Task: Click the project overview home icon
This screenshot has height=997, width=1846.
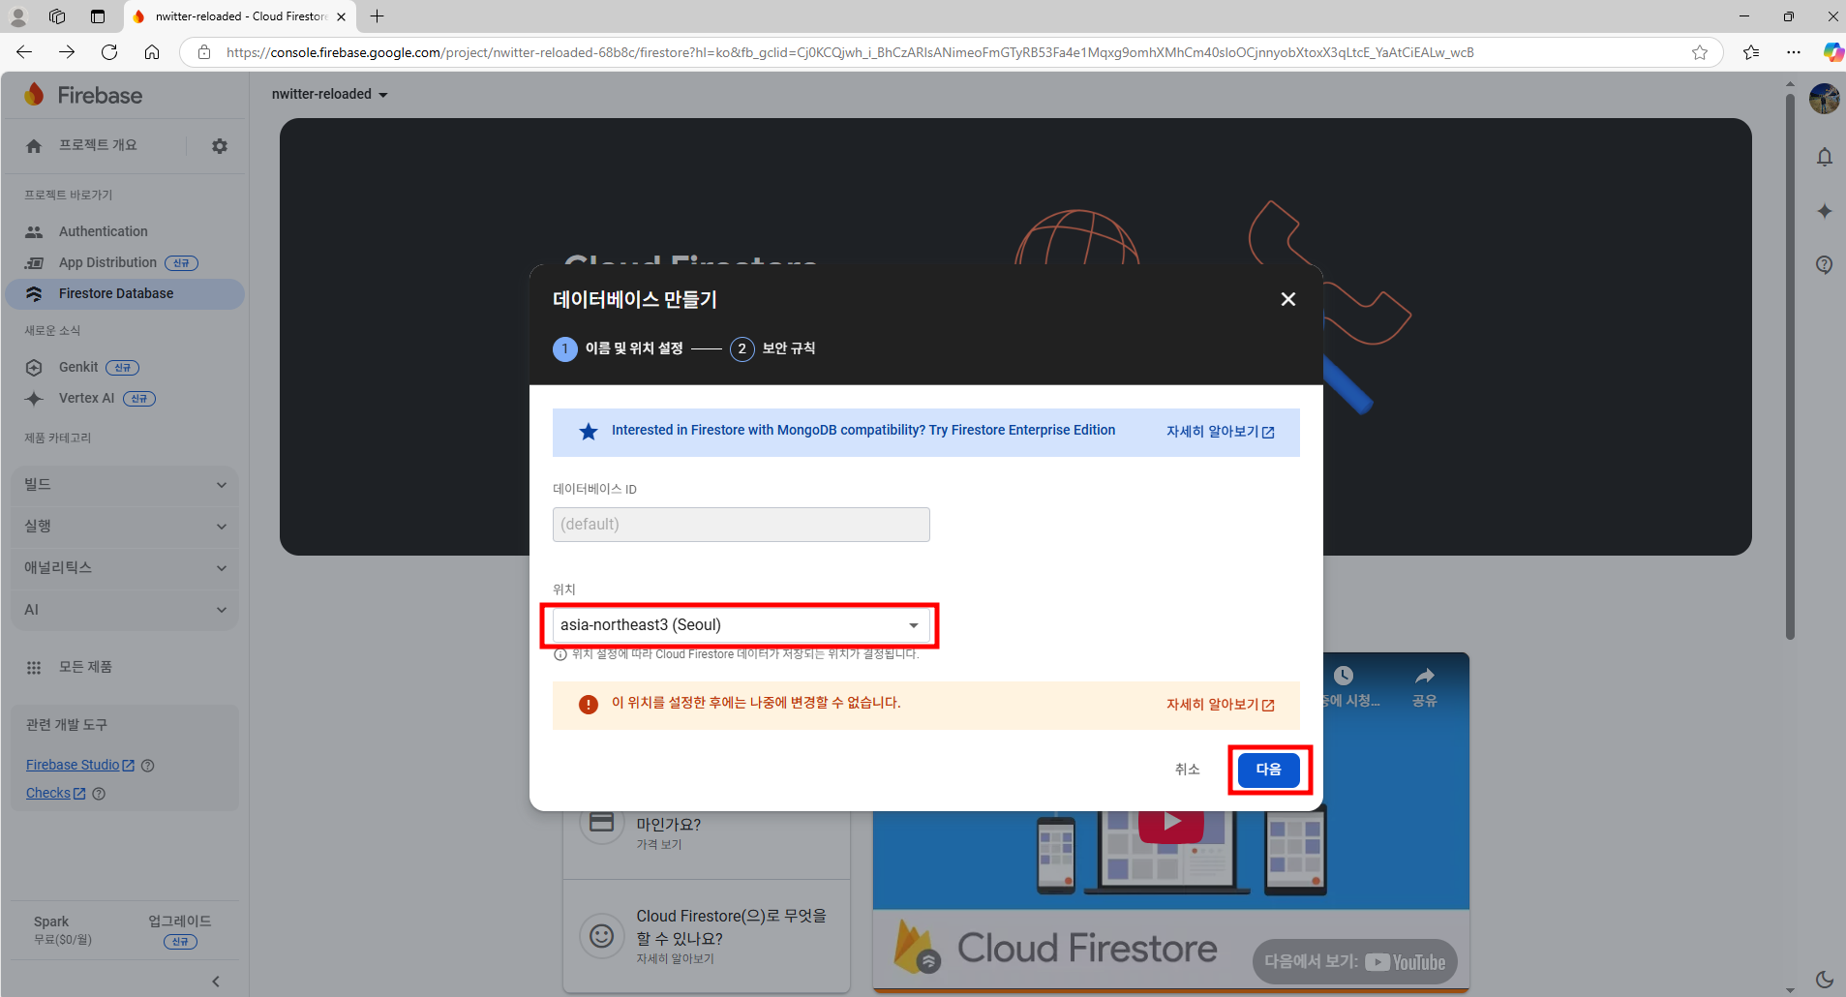Action: (34, 146)
